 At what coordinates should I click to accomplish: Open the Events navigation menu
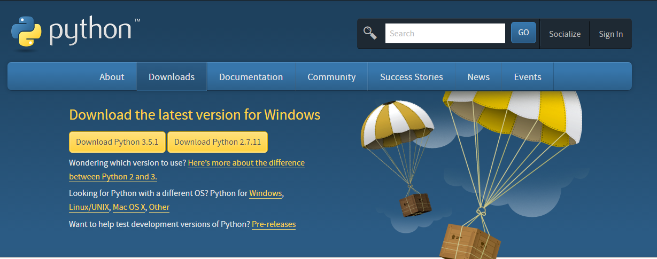(528, 77)
